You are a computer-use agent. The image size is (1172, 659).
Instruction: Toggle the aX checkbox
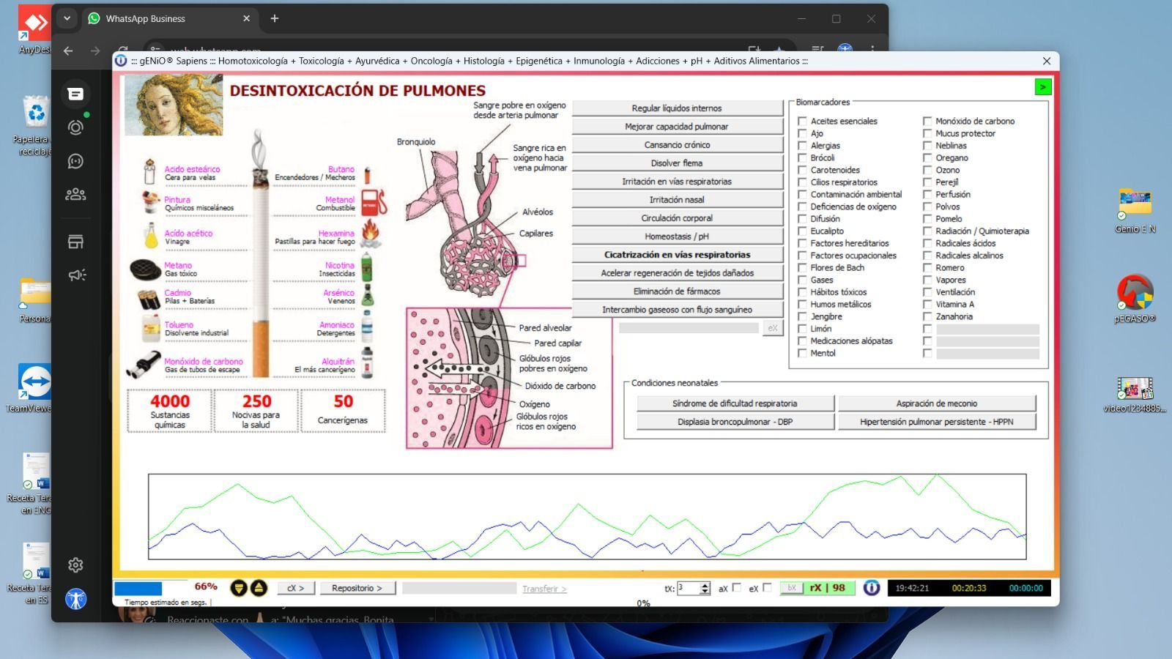(x=737, y=587)
